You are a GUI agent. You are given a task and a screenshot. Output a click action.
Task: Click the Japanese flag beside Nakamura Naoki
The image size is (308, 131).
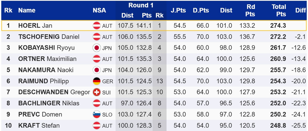(97, 70)
